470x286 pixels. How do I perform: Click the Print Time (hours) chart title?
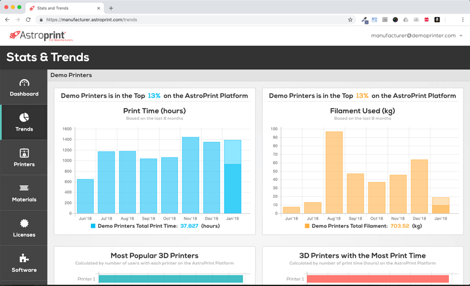(155, 111)
